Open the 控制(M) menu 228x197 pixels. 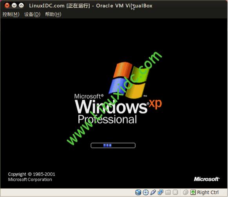point(11,14)
